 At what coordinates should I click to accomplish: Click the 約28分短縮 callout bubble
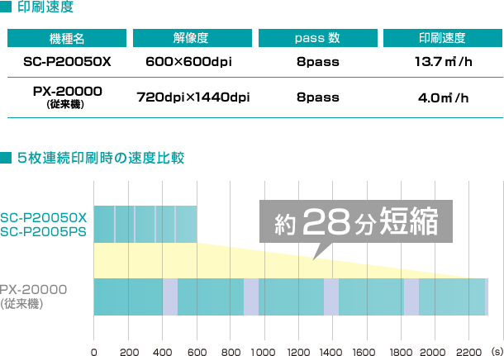click(x=356, y=221)
